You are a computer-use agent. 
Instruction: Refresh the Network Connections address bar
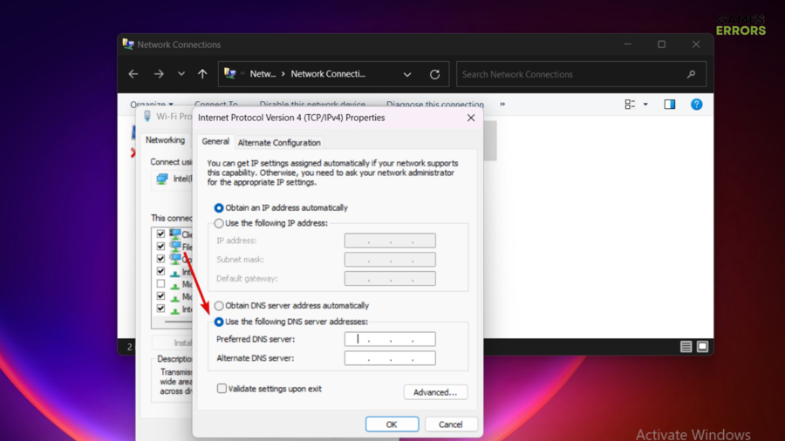point(434,74)
